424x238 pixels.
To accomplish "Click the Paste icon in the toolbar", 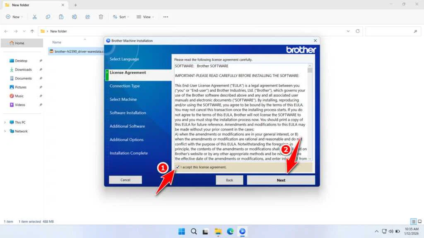I will click(61, 17).
